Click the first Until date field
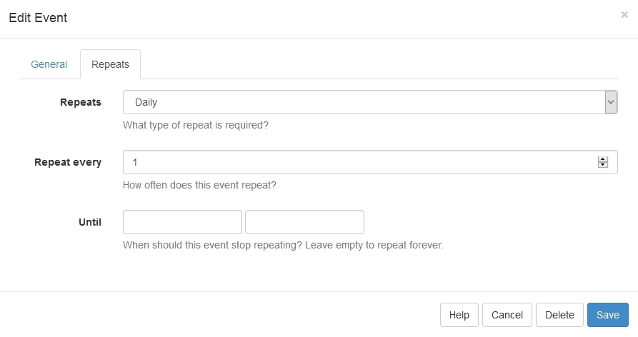Image resolution: width=638 pixels, height=337 pixels. click(182, 222)
